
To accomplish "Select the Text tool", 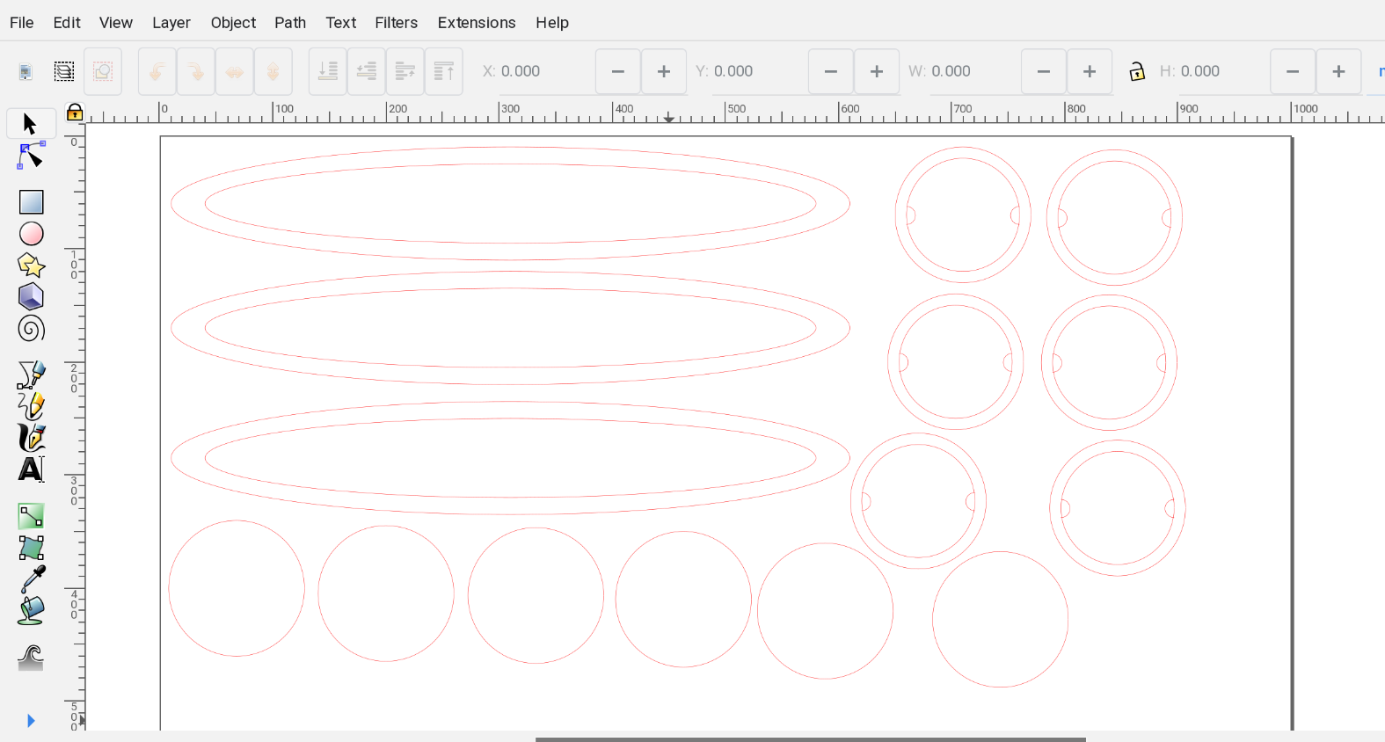I will 31,469.
